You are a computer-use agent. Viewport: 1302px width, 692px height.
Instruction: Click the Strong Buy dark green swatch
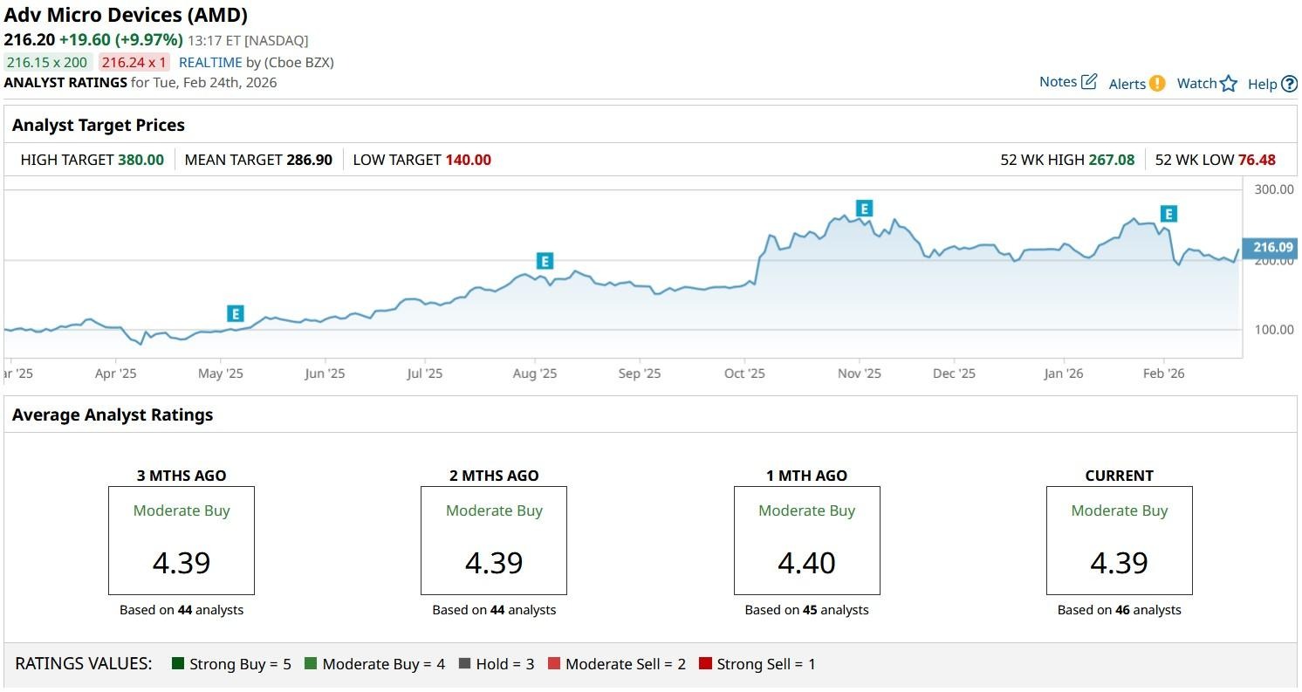(x=179, y=664)
